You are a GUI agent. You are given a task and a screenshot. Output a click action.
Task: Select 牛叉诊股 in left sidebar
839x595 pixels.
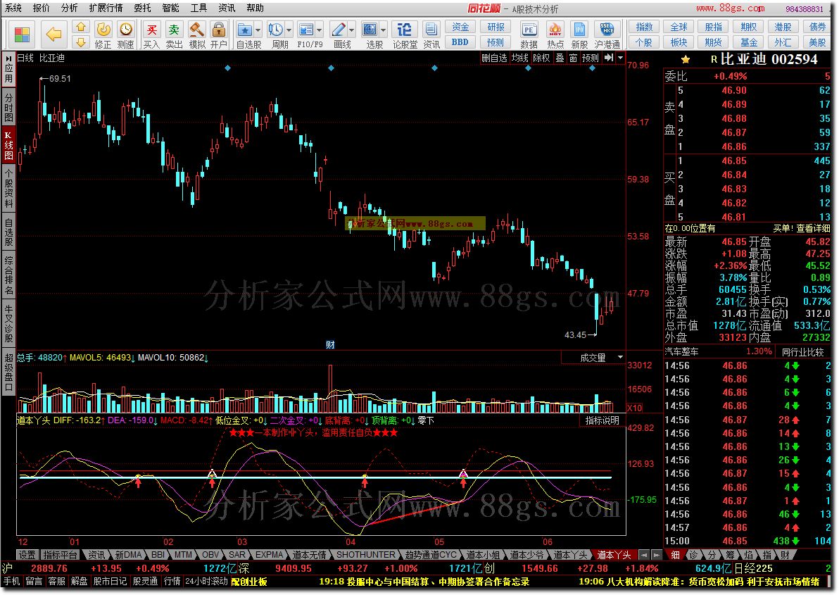pos(8,324)
